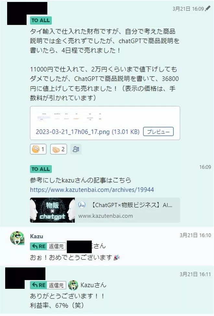Open the reaction members list icon
This screenshot has width=214, height=316.
(x=76, y=149)
